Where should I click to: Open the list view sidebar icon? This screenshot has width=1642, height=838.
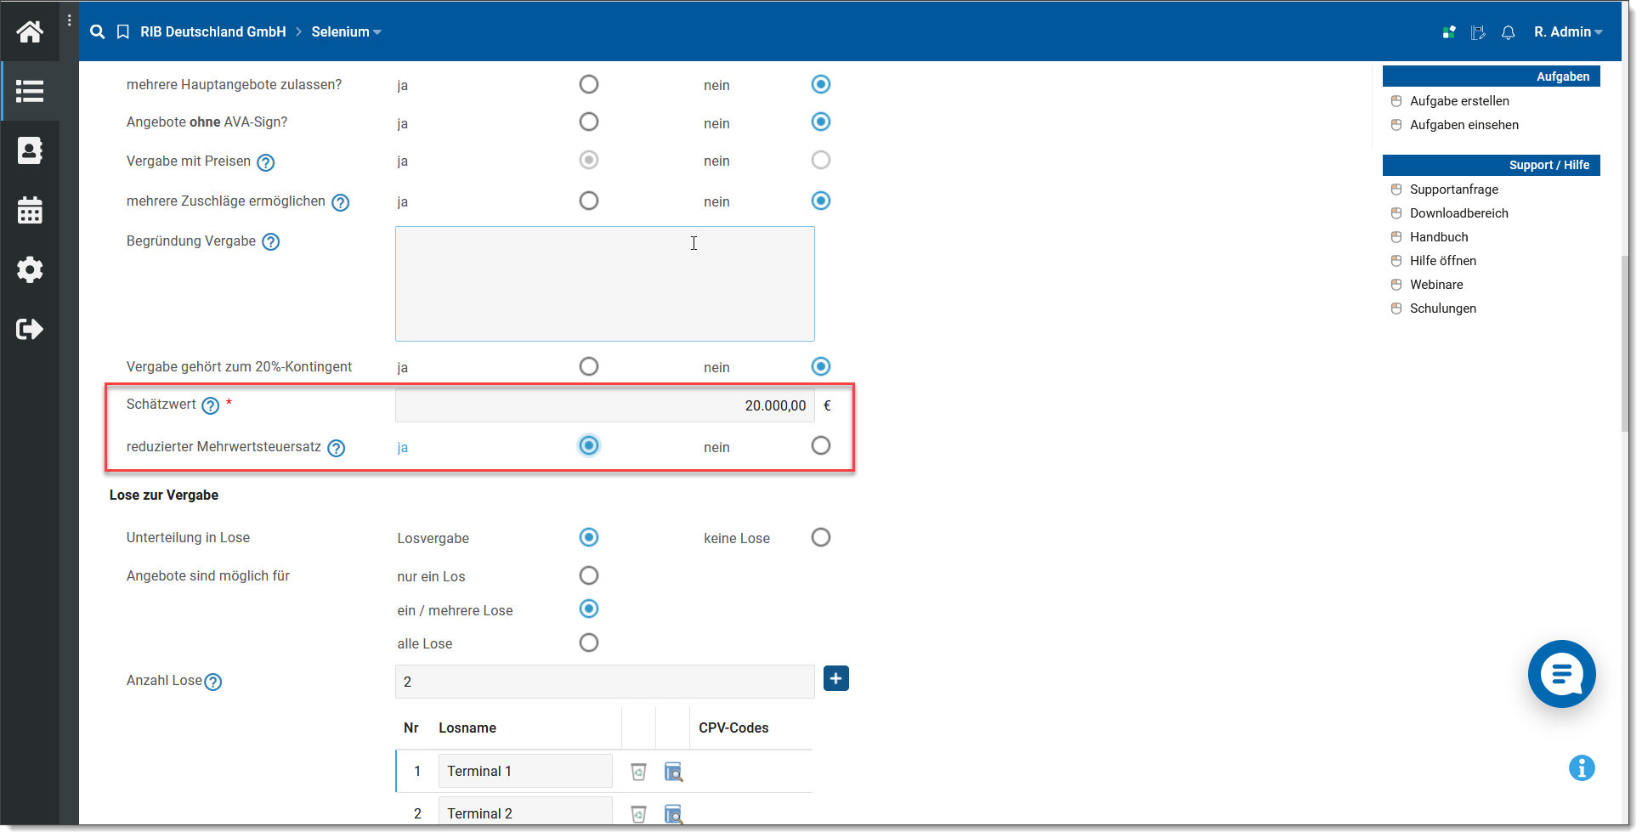point(30,91)
